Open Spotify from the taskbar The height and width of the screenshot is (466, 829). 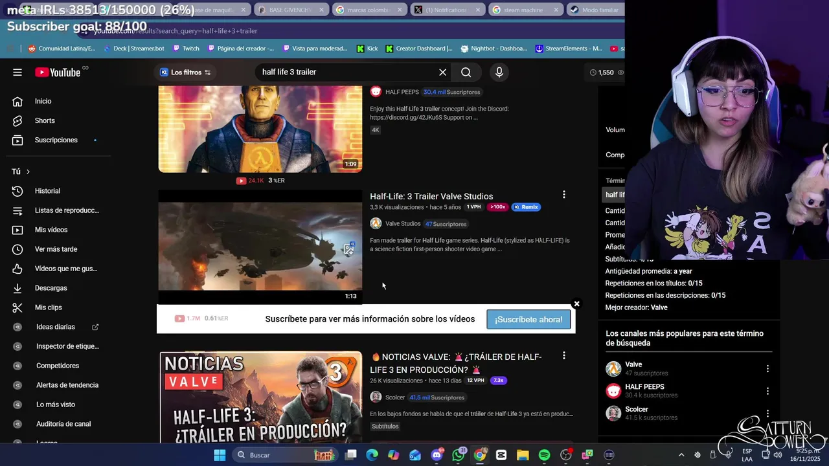coord(544,455)
